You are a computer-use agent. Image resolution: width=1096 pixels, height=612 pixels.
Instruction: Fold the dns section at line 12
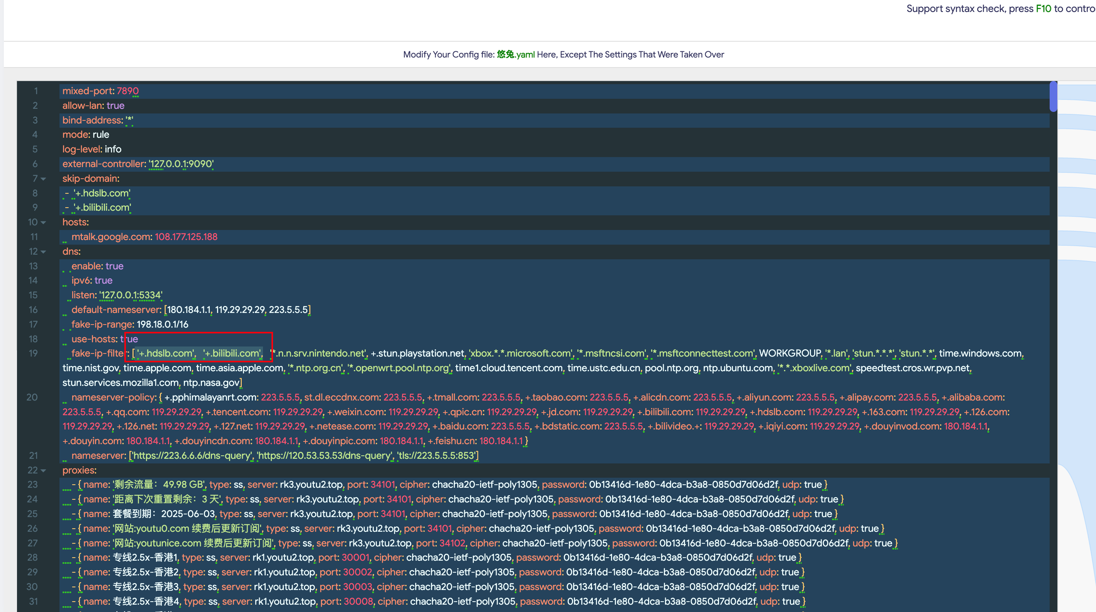coord(43,252)
